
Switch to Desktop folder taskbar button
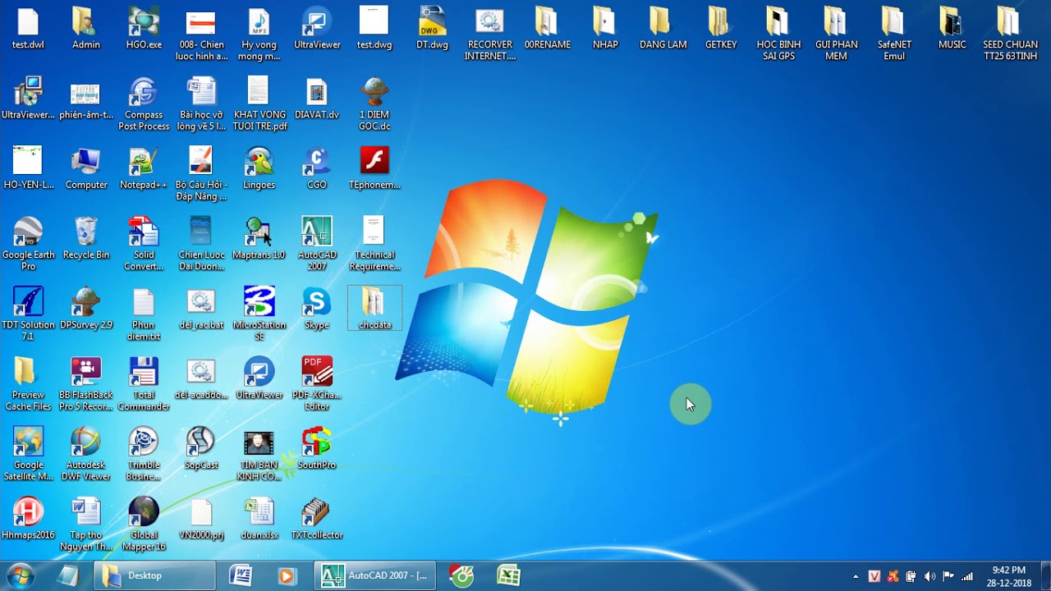pyautogui.click(x=154, y=575)
